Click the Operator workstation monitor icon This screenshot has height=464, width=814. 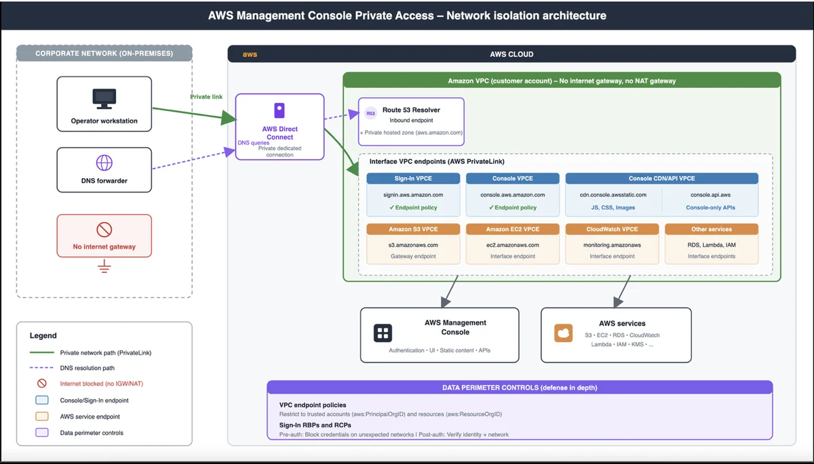coord(104,99)
